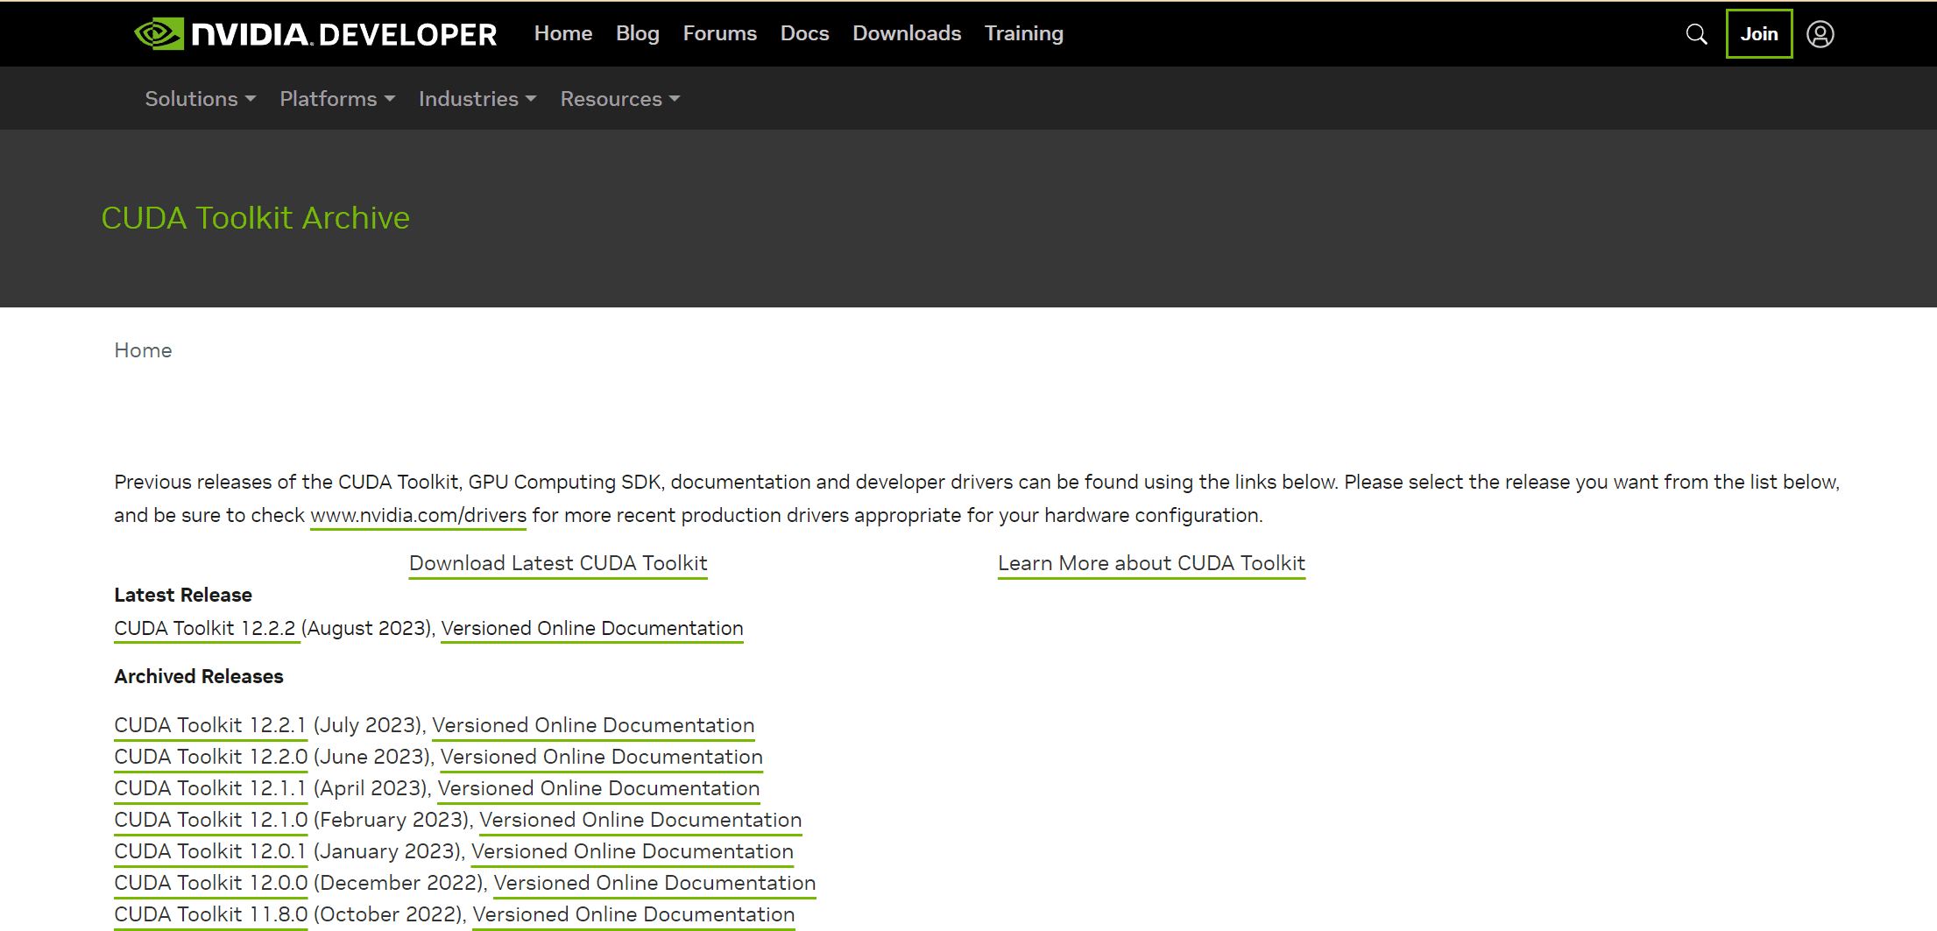Open Downloads in the header
Image resolution: width=1937 pixels, height=931 pixels.
(x=907, y=33)
